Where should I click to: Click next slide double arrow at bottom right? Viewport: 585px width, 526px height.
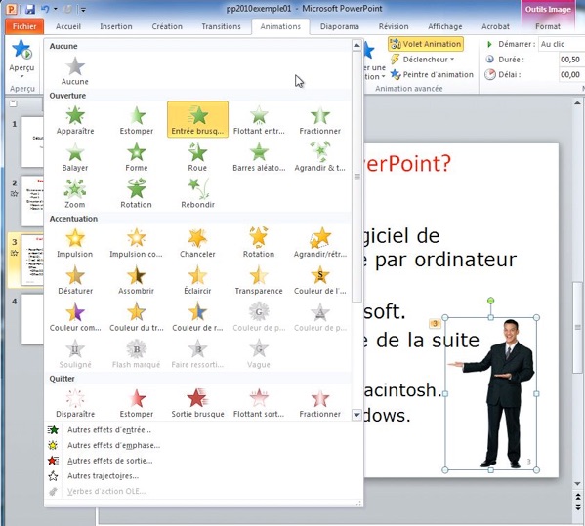577,506
